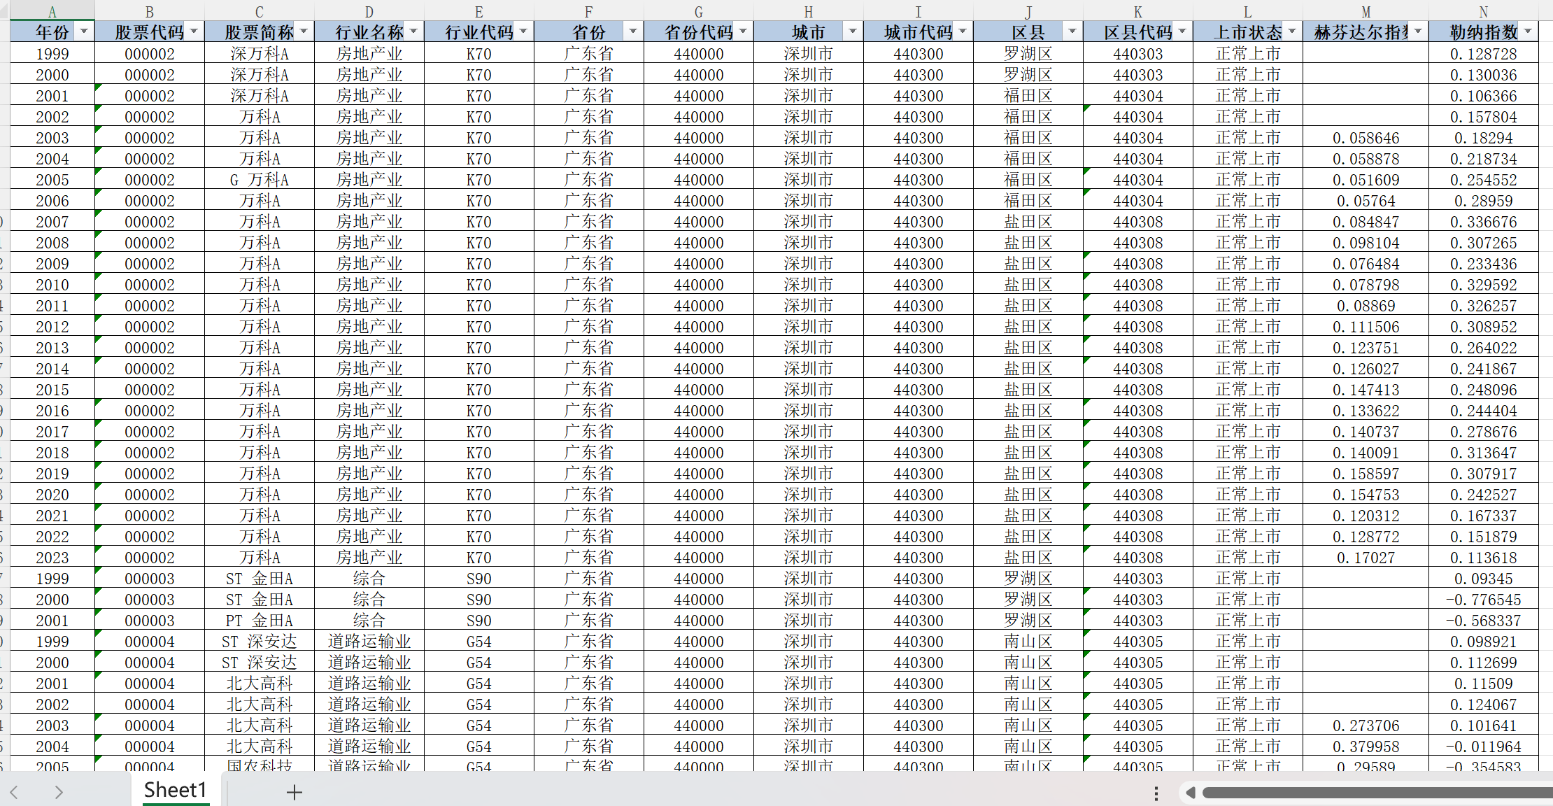Select column D header
This screenshot has height=806, width=1553.
click(x=369, y=12)
